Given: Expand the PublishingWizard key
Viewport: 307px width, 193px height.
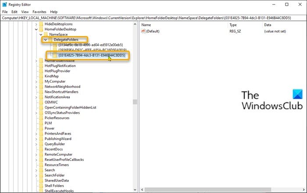Looking at the screenshot, I should 36,139.
